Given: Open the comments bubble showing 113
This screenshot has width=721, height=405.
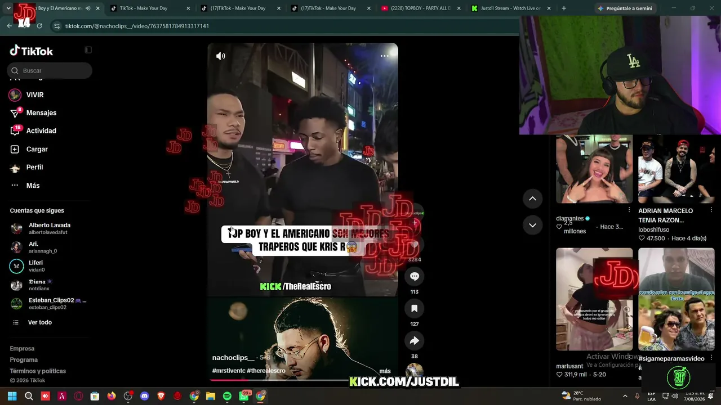Looking at the screenshot, I should [415, 276].
